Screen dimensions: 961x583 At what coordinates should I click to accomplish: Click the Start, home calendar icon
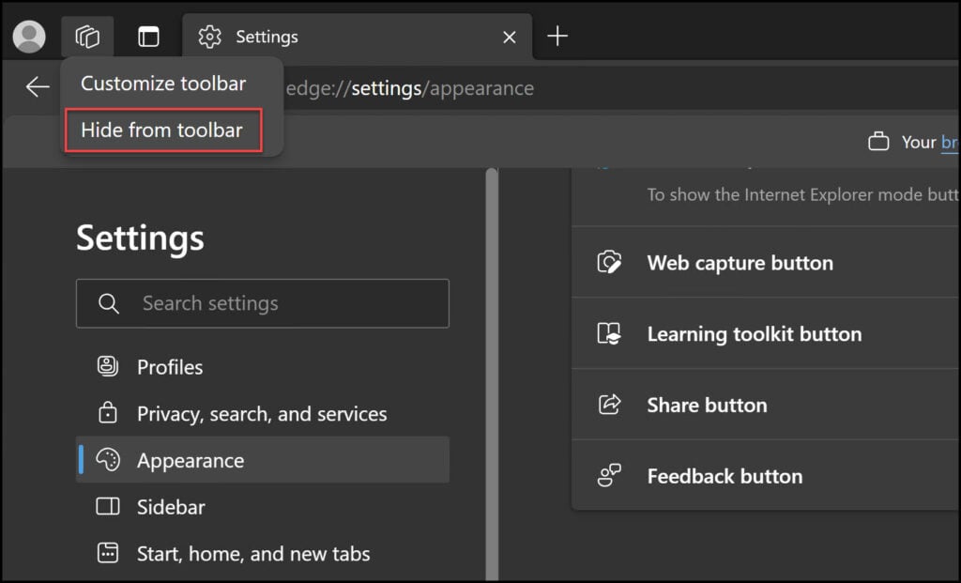coord(108,553)
